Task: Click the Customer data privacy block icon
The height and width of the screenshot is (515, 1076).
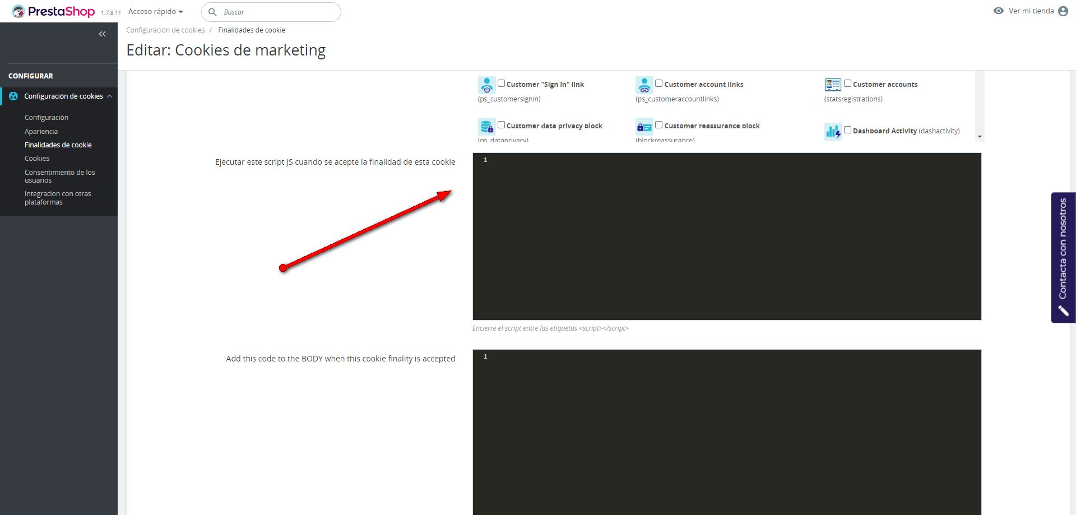Action: coord(486,127)
